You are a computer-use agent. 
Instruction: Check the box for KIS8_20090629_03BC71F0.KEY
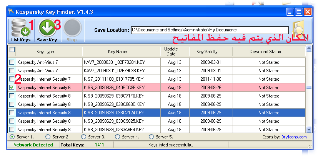coord(12,96)
